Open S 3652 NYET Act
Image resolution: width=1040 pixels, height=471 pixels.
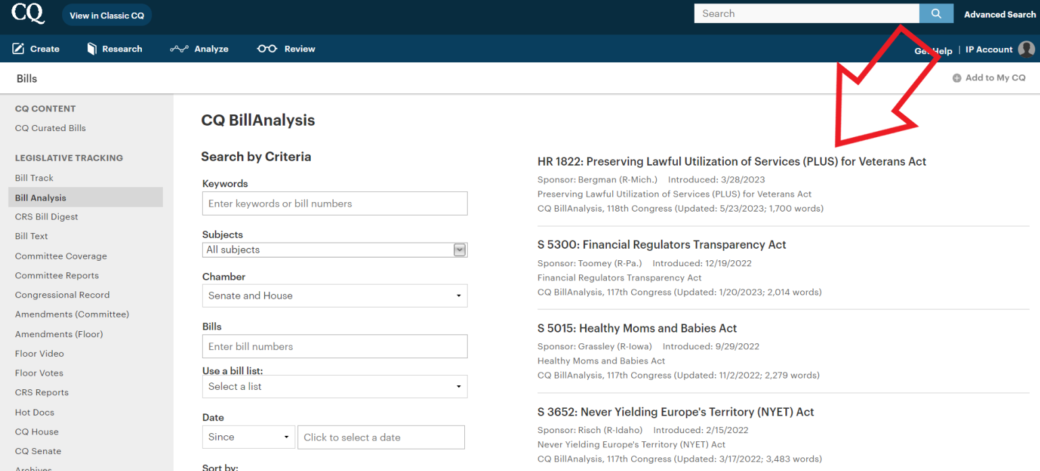(x=676, y=412)
